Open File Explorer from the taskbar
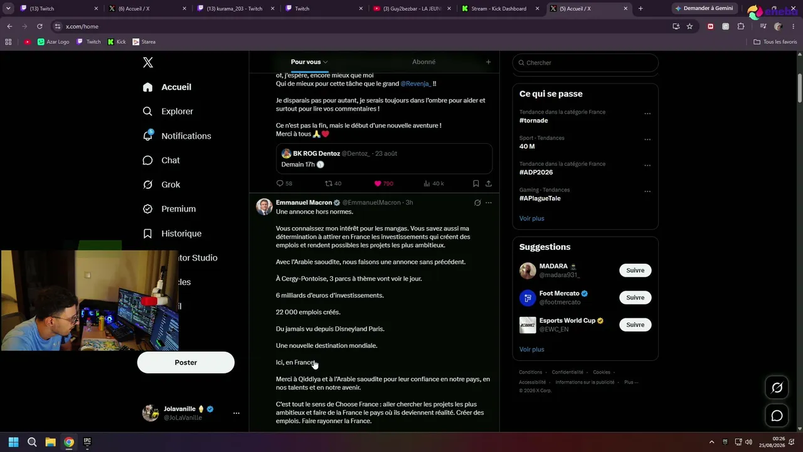The image size is (803, 452). 50,442
